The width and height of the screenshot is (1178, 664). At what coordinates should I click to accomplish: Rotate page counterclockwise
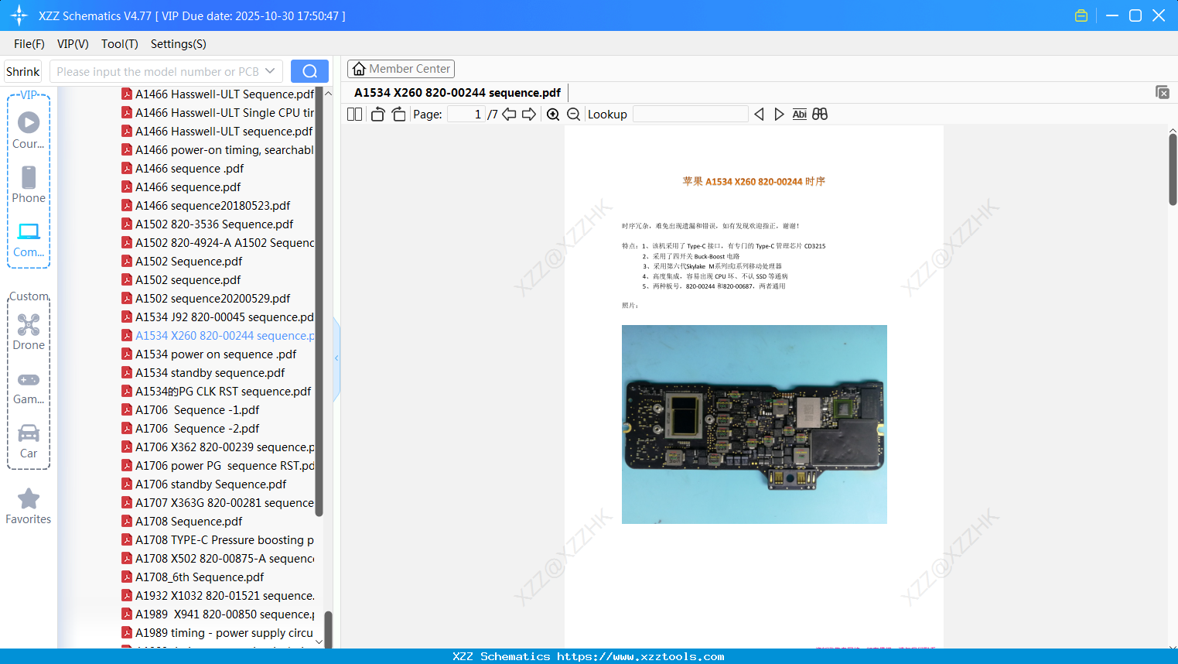point(377,115)
